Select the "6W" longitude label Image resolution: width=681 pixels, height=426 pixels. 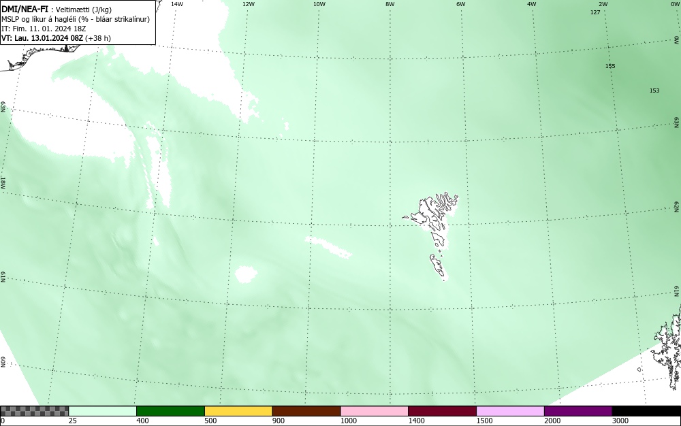click(461, 4)
